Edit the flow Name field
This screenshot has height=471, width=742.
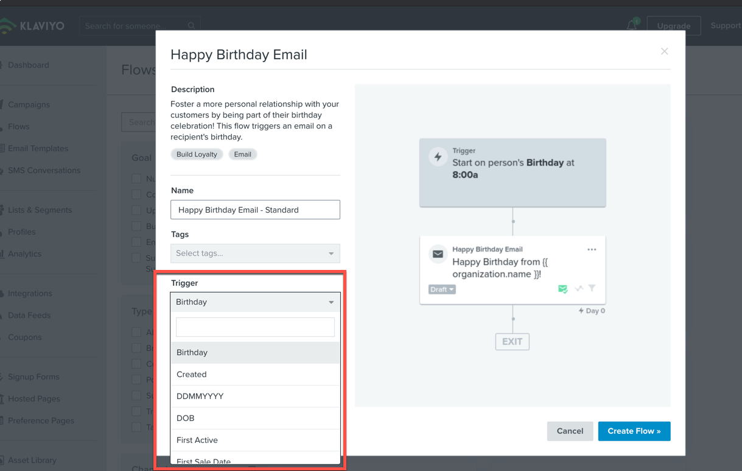(x=255, y=210)
